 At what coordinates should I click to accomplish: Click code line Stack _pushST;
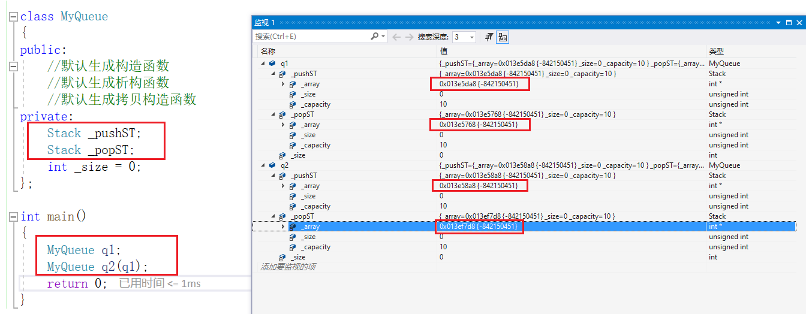click(x=94, y=133)
